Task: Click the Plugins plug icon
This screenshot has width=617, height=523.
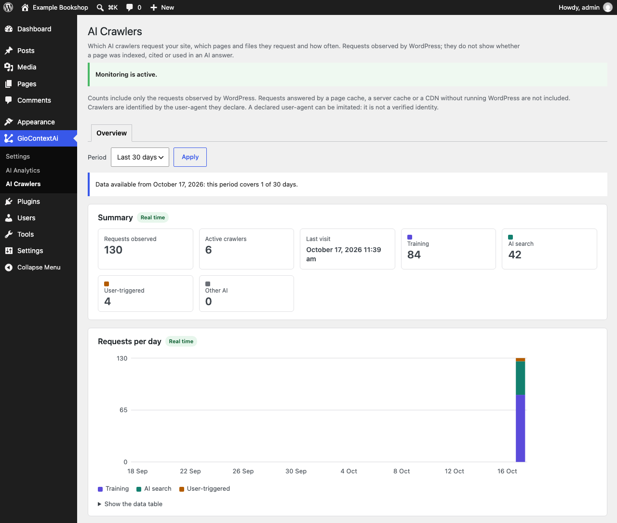Action: coord(9,201)
